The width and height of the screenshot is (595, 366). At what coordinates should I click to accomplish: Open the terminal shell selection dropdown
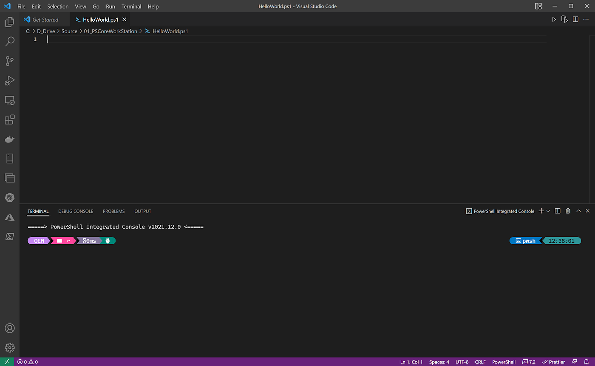click(x=548, y=211)
